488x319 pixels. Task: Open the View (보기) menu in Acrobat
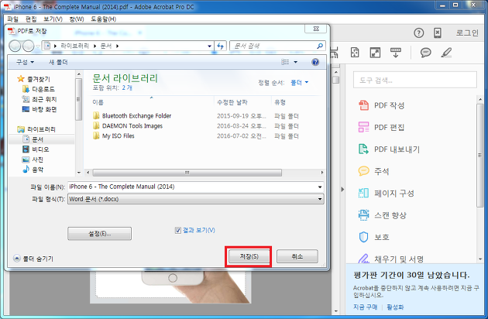[53, 19]
